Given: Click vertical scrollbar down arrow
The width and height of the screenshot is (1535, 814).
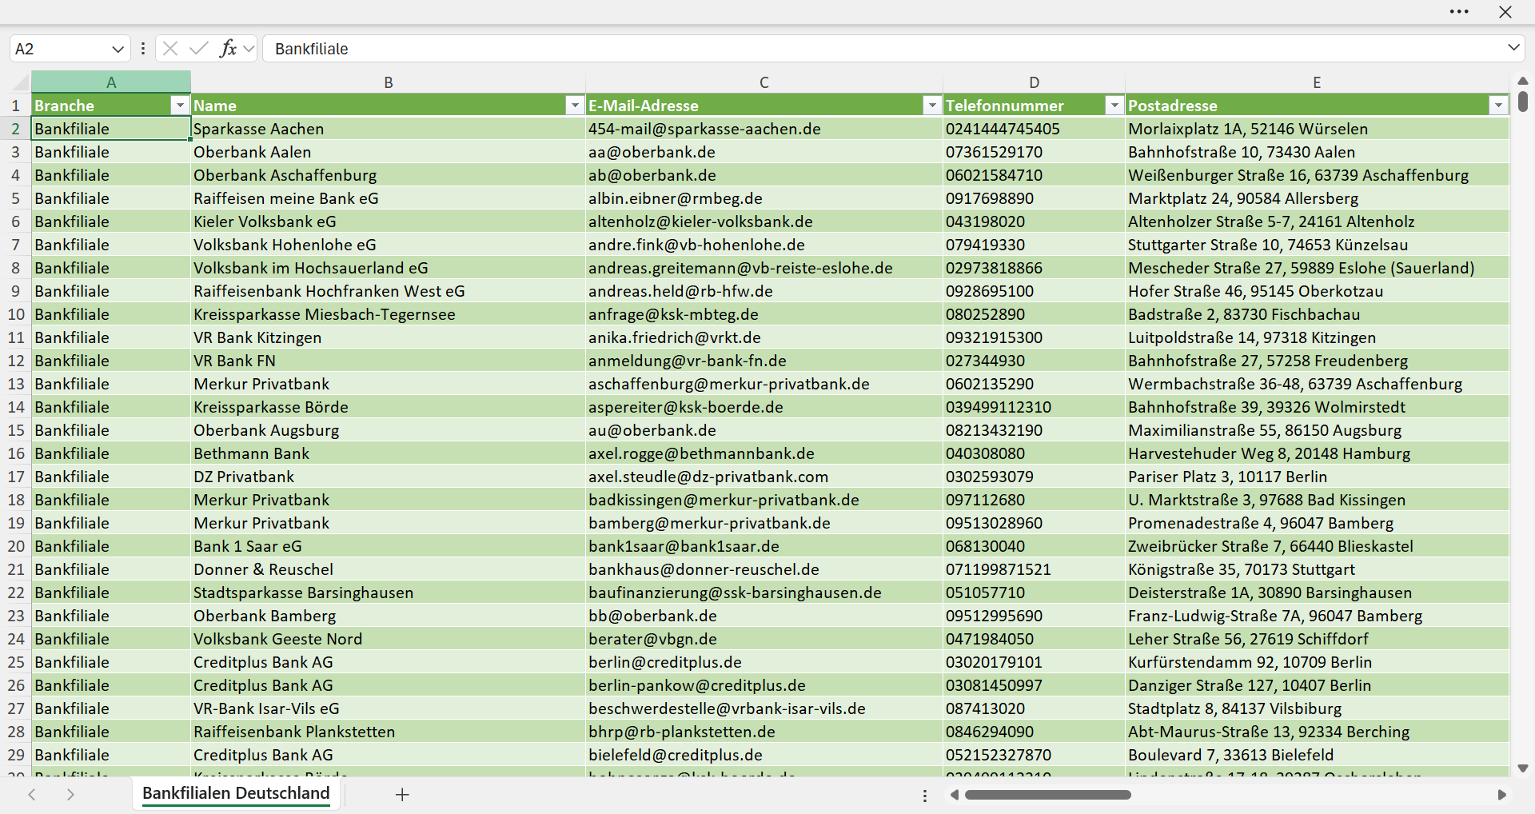Looking at the screenshot, I should 1522,768.
